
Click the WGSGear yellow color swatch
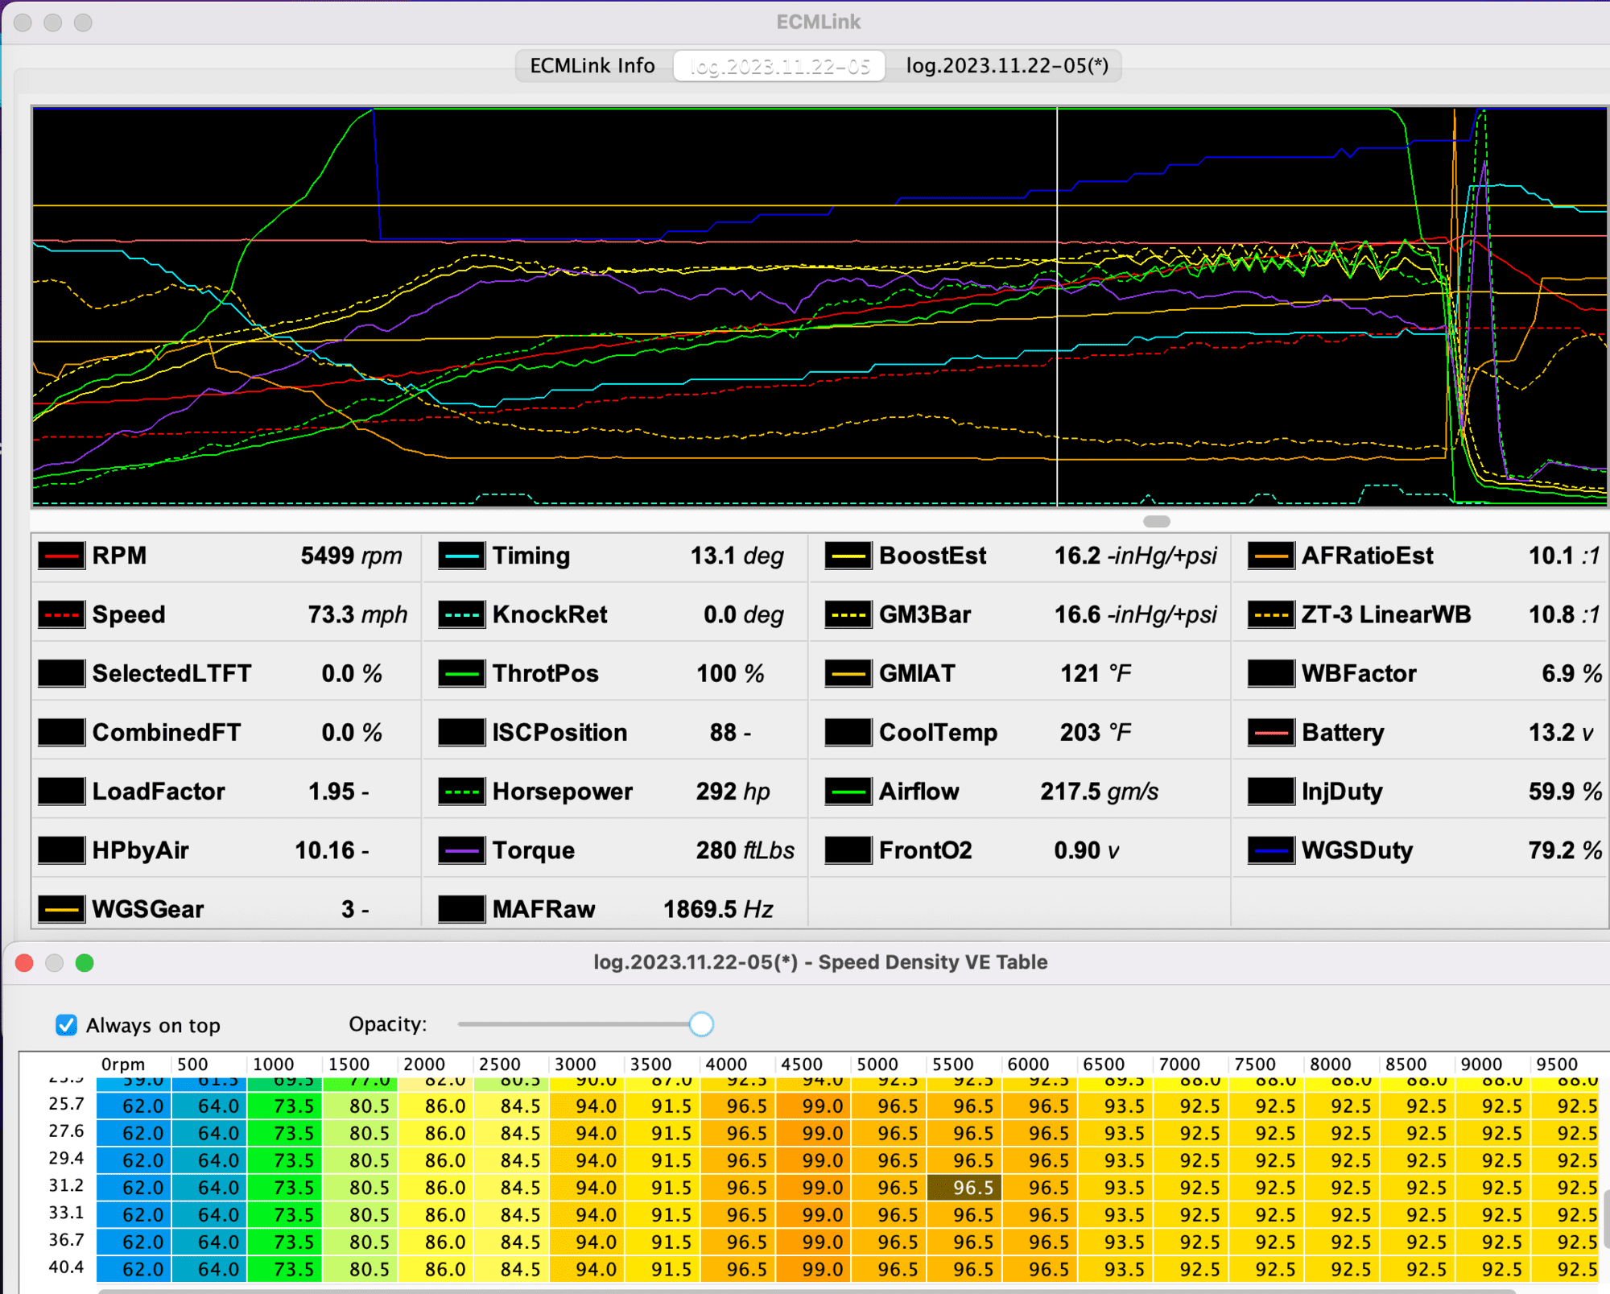tap(61, 909)
